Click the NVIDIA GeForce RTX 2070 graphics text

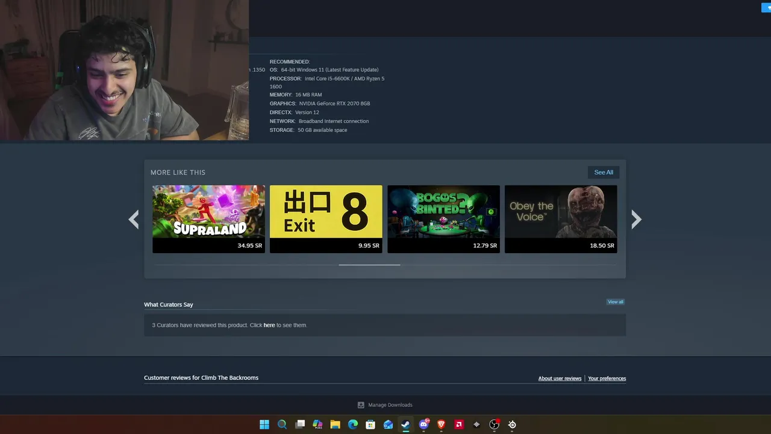coord(334,104)
